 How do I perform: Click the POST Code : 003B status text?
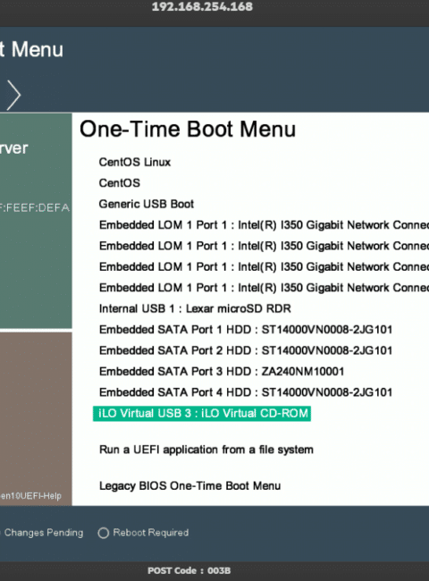pos(189,570)
